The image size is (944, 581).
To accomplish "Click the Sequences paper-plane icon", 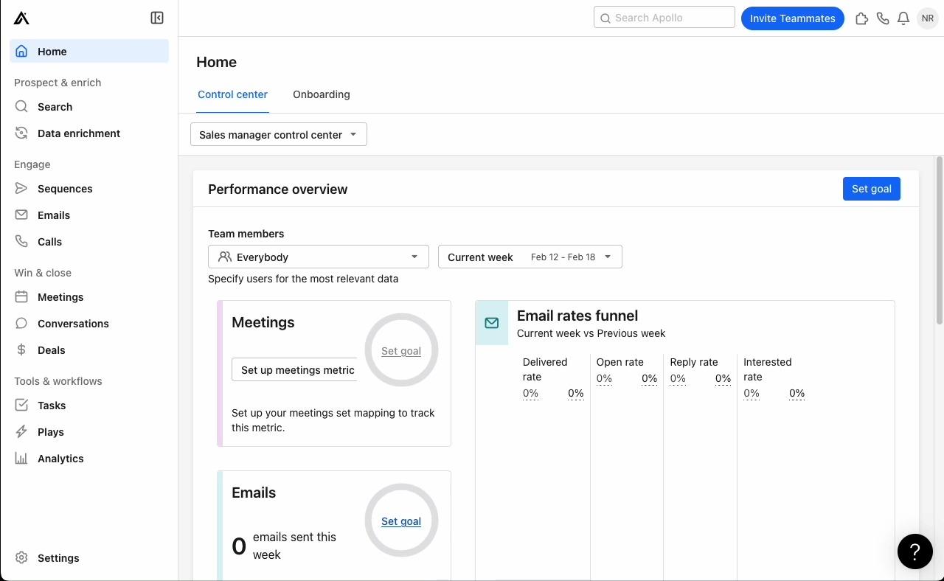I will [21, 188].
